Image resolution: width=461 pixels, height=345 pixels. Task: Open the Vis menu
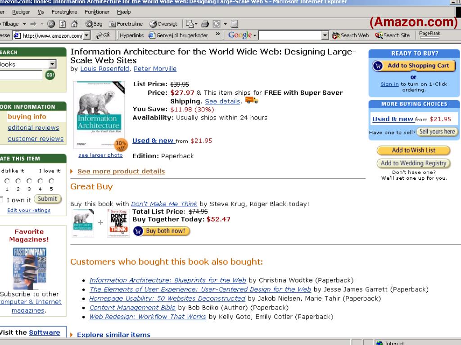[41, 12]
